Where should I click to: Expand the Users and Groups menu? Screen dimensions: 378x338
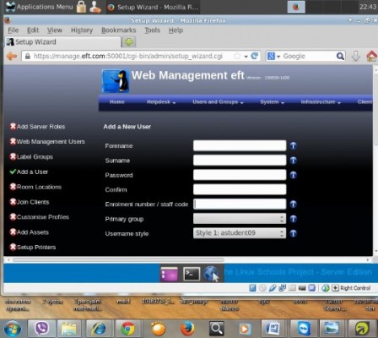point(218,102)
